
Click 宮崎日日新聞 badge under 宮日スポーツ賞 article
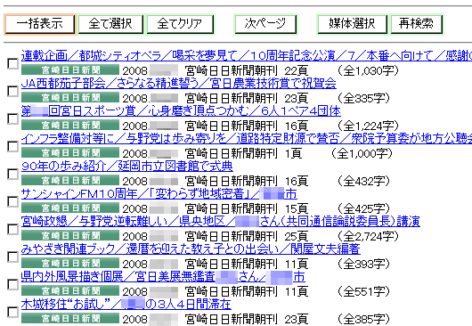pos(70,126)
